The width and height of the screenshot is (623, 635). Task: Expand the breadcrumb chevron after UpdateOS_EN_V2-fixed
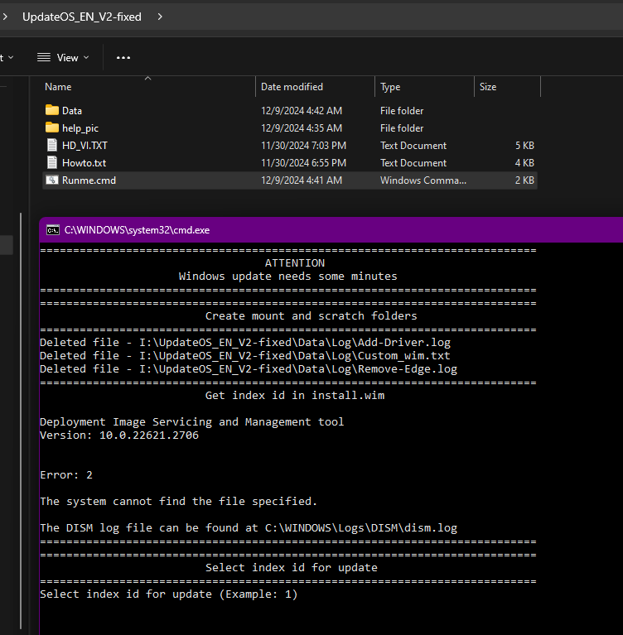[160, 17]
